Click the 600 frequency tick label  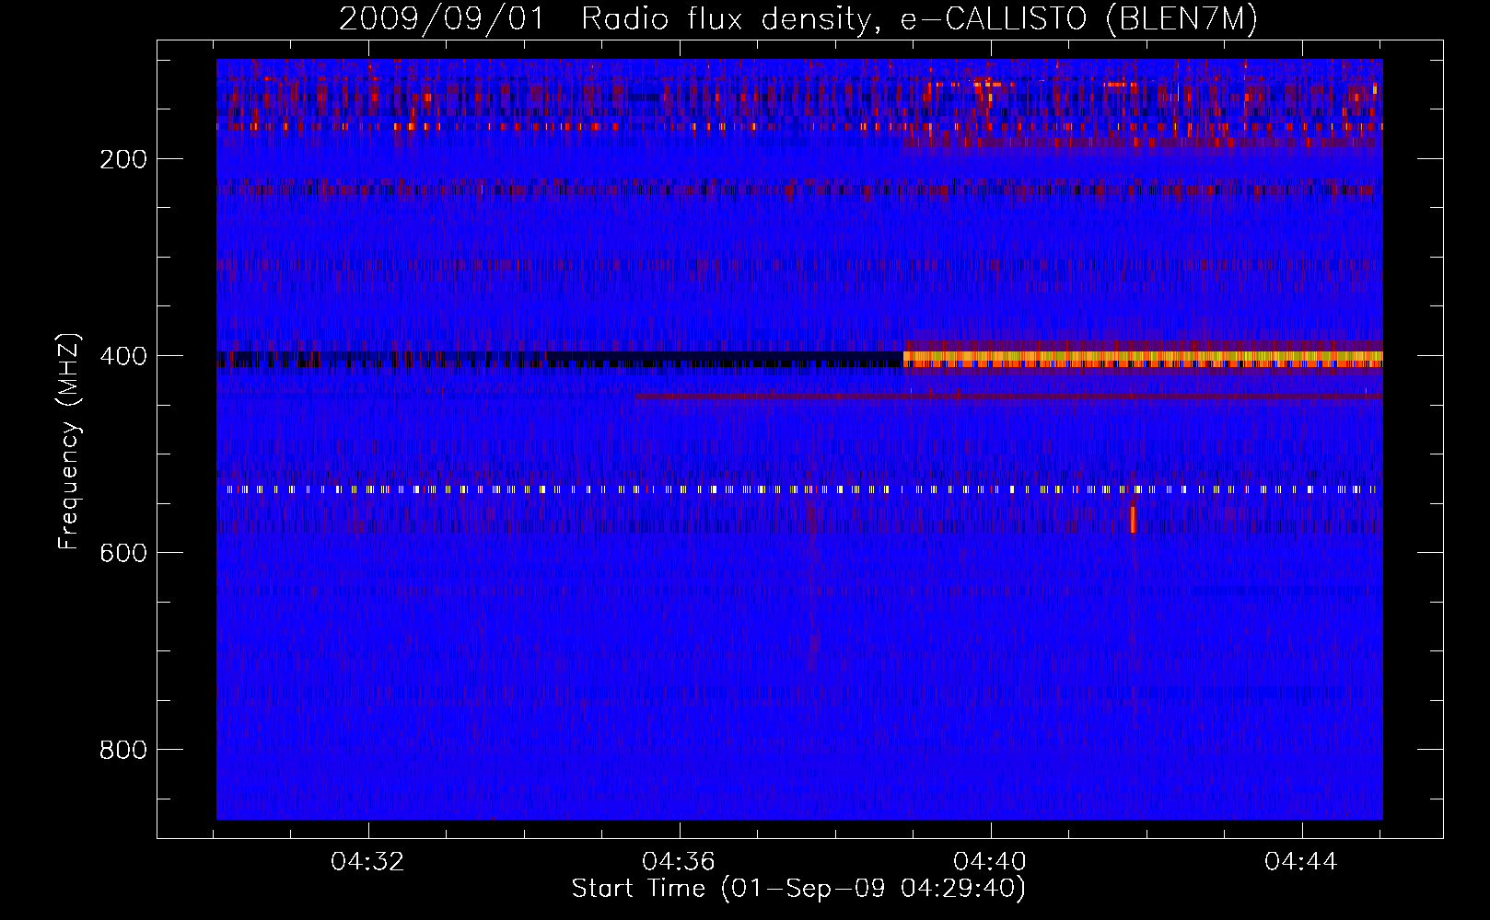pyautogui.click(x=123, y=553)
